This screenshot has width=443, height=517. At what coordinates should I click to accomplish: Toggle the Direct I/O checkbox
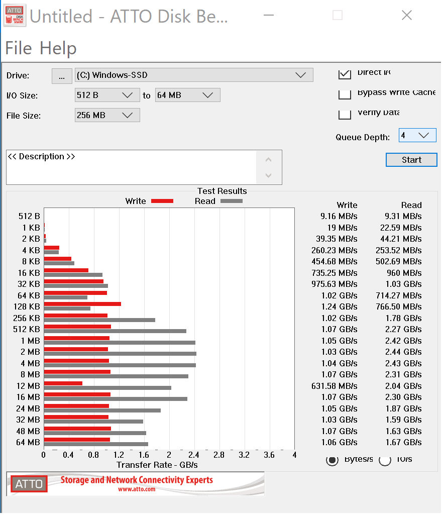pos(345,74)
